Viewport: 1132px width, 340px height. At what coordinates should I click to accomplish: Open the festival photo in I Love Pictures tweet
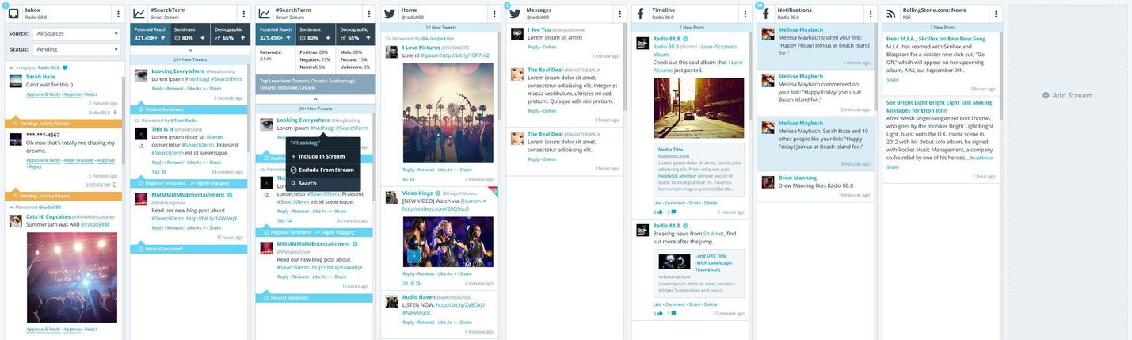point(448,113)
